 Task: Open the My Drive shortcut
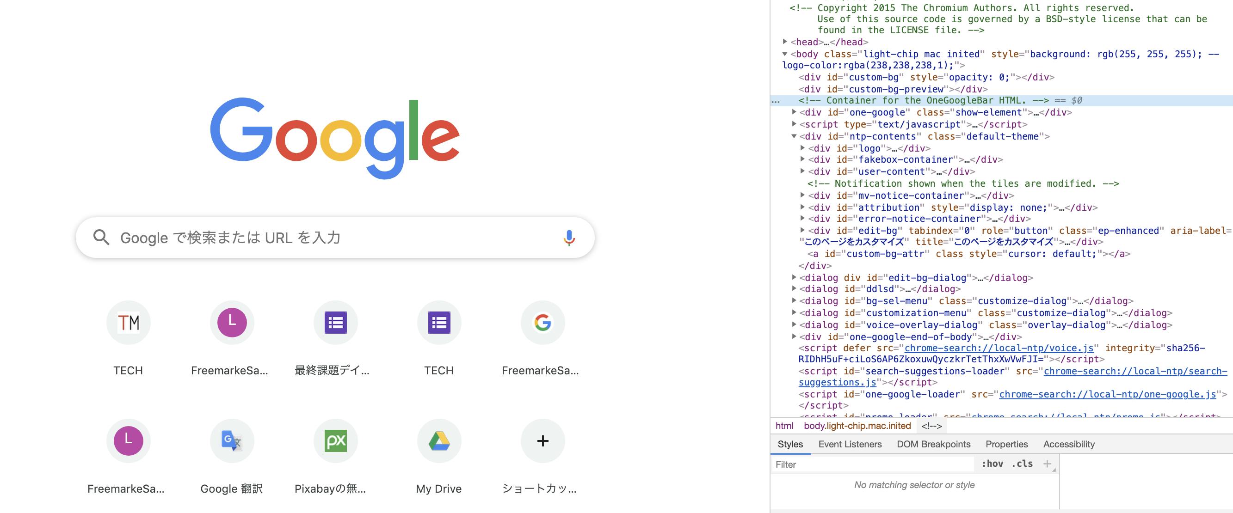pyautogui.click(x=439, y=441)
